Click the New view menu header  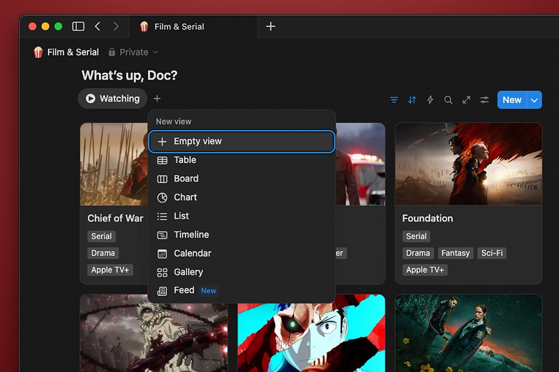click(x=173, y=121)
